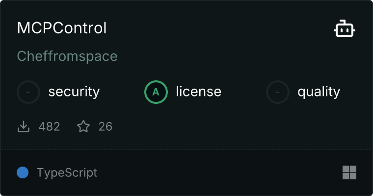This screenshot has width=373, height=196.
Task: Click the 482 downloads count
Action: pos(49,127)
